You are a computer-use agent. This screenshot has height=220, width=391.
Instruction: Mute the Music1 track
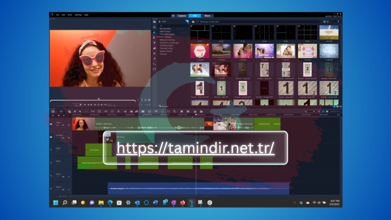point(63,189)
